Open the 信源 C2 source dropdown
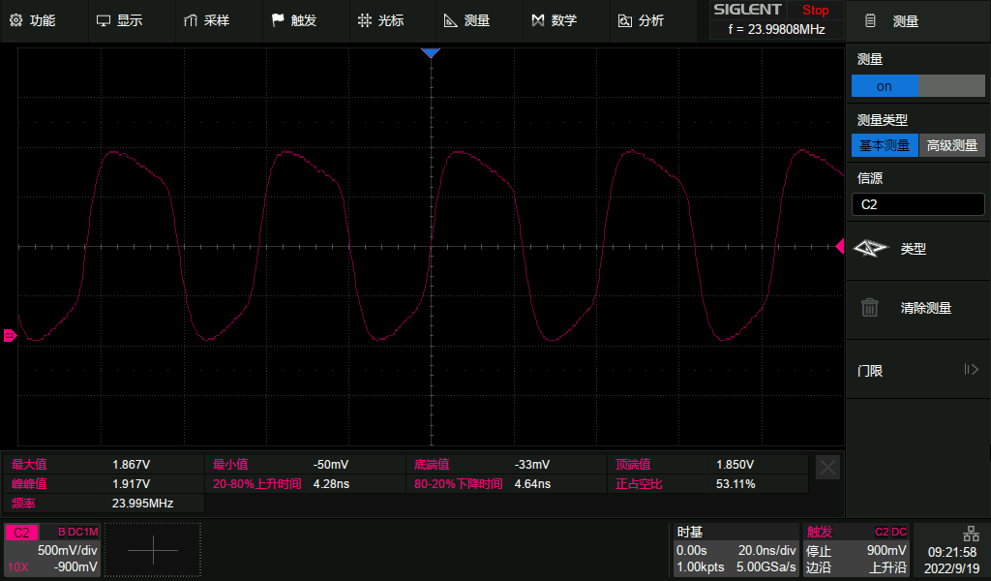 [x=917, y=205]
